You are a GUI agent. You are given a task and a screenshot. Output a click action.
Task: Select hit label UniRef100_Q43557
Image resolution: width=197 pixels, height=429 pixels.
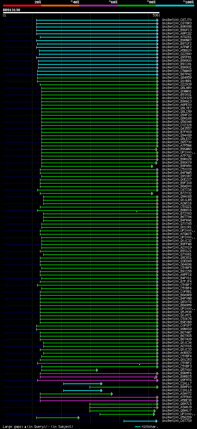177,129
